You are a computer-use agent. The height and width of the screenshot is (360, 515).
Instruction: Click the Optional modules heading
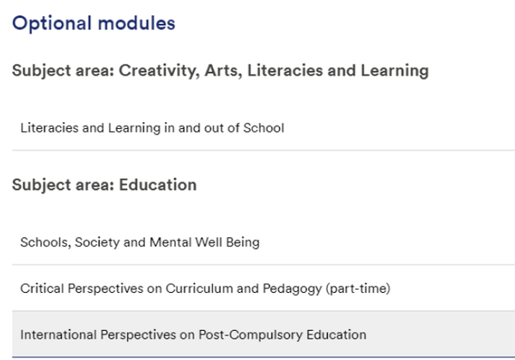point(94,23)
